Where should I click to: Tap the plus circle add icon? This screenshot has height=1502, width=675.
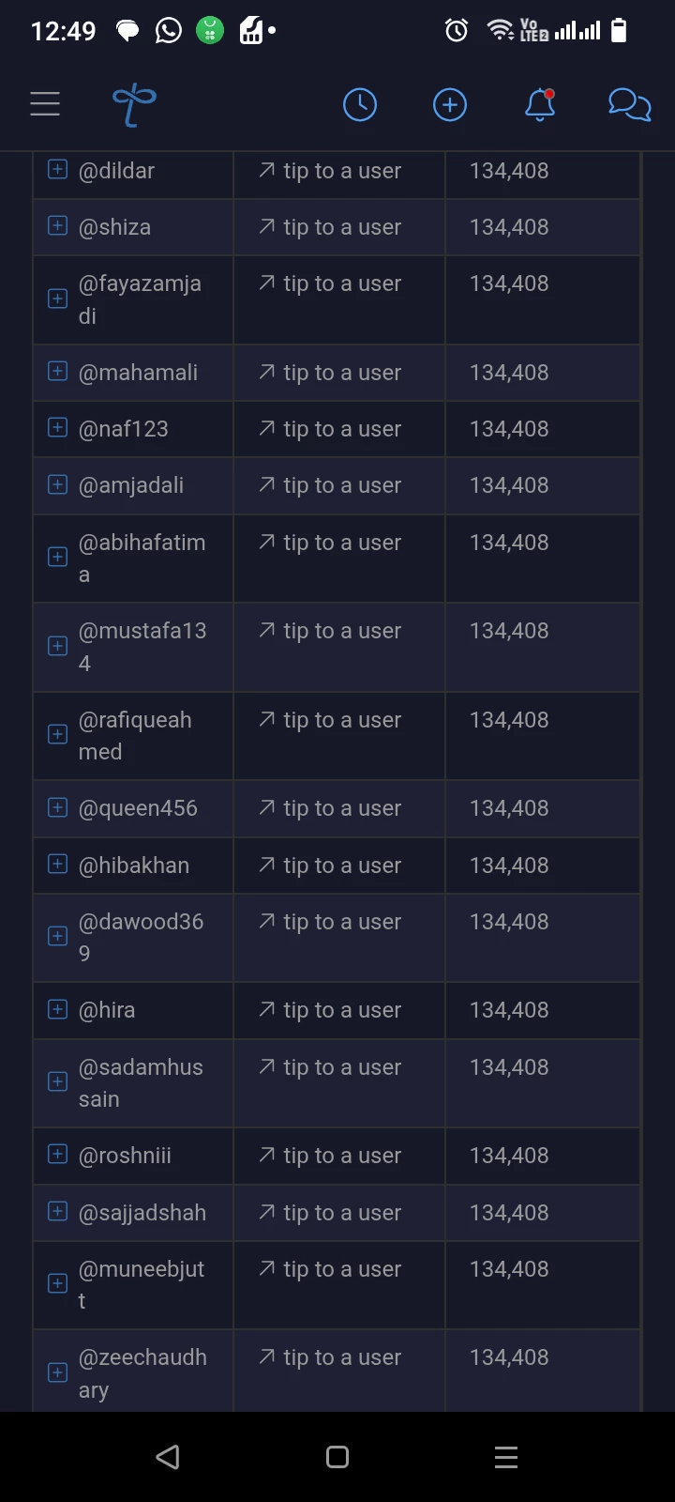pos(450,104)
